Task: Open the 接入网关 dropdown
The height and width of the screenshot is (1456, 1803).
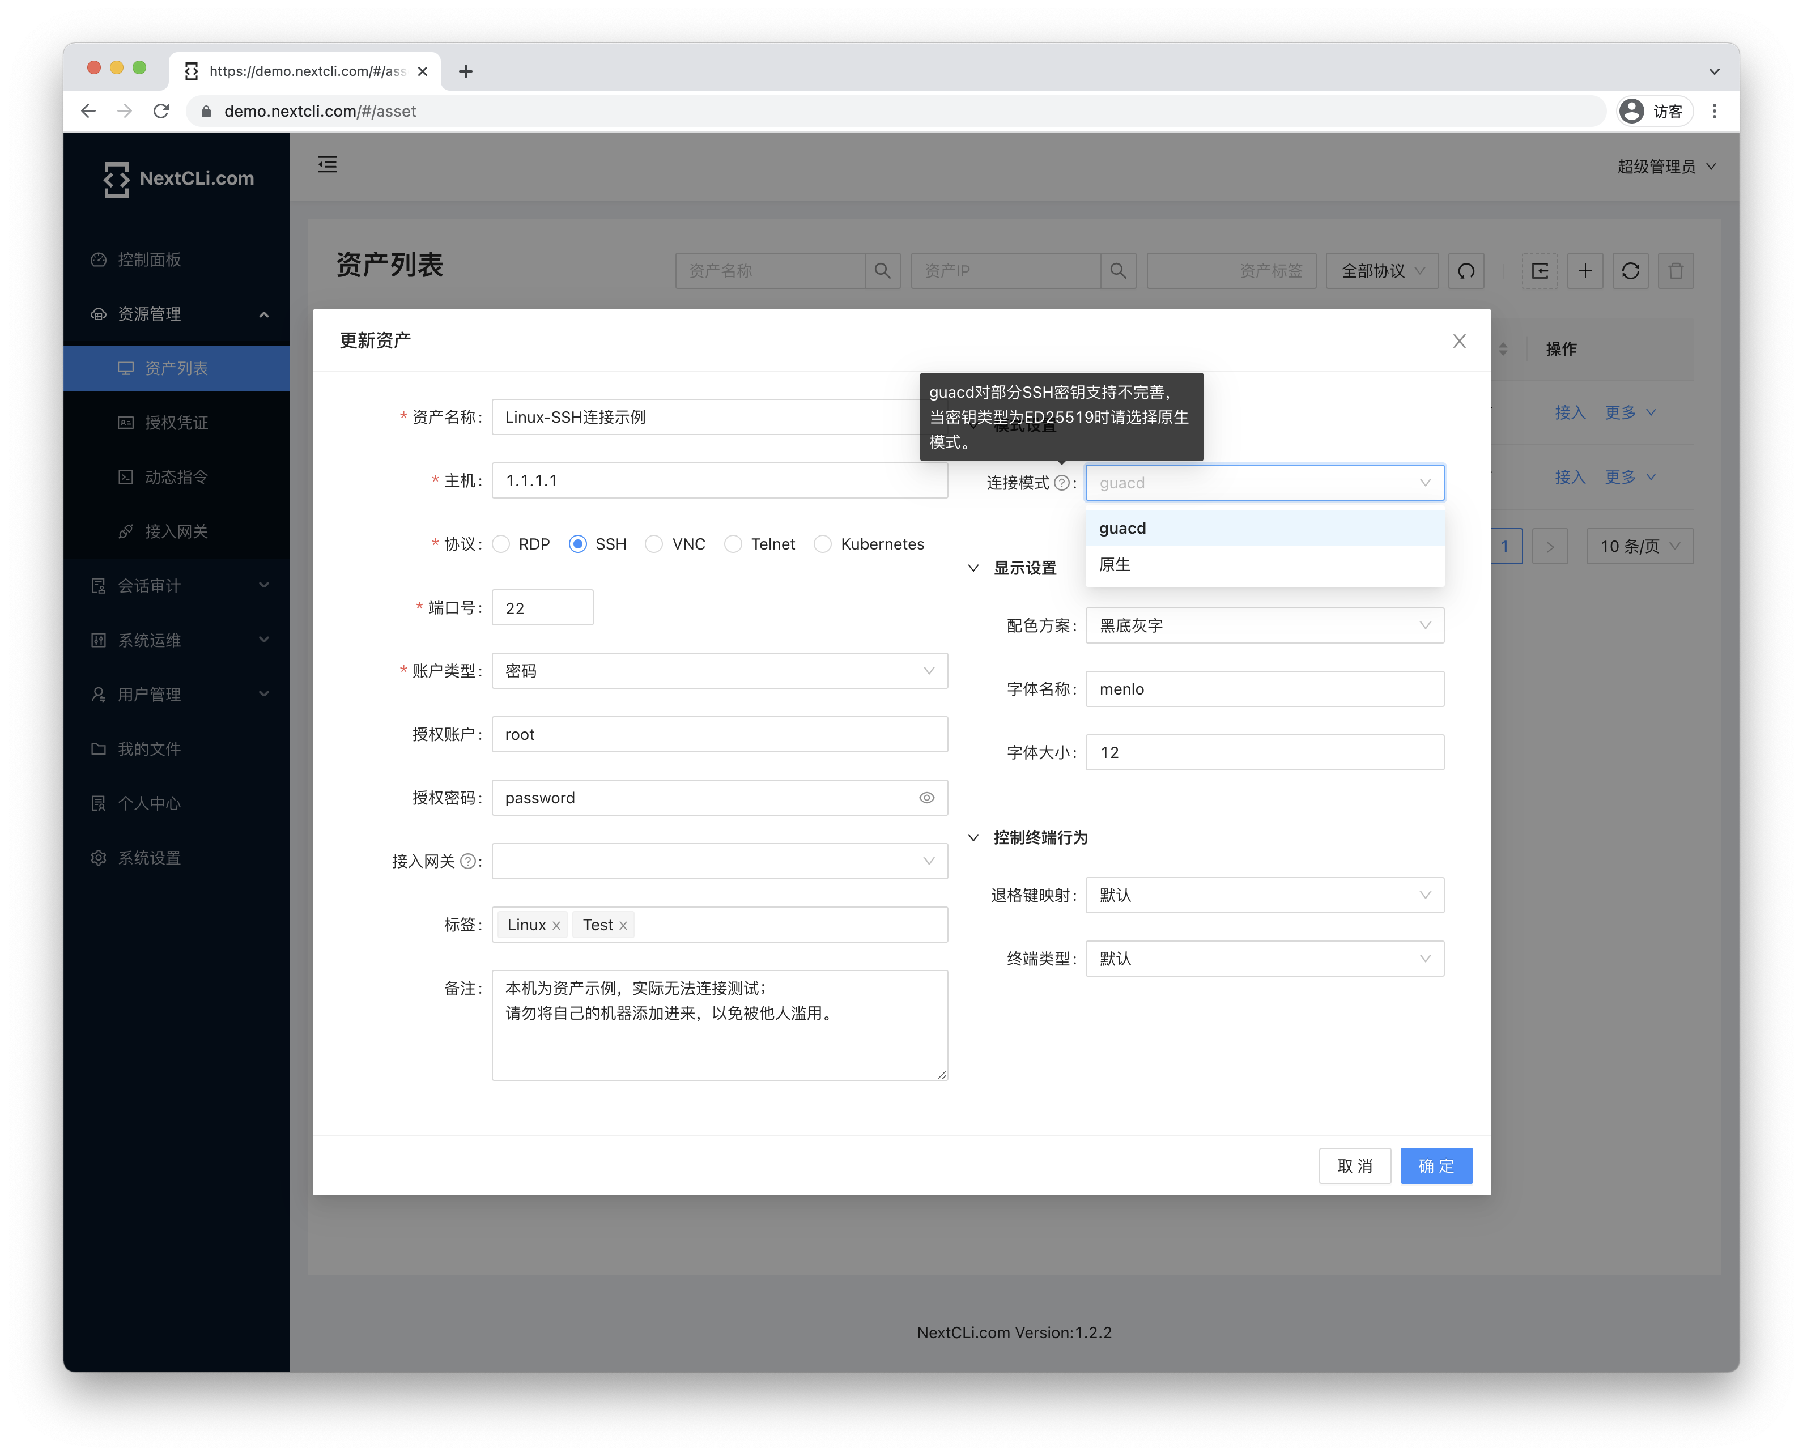Action: tap(720, 861)
